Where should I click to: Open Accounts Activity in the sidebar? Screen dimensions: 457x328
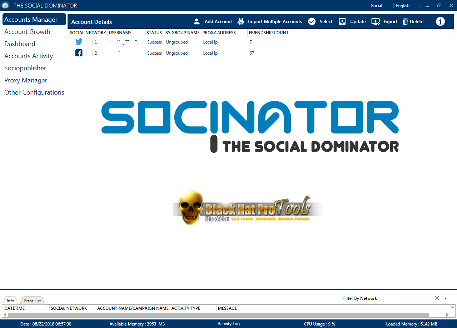(29, 56)
